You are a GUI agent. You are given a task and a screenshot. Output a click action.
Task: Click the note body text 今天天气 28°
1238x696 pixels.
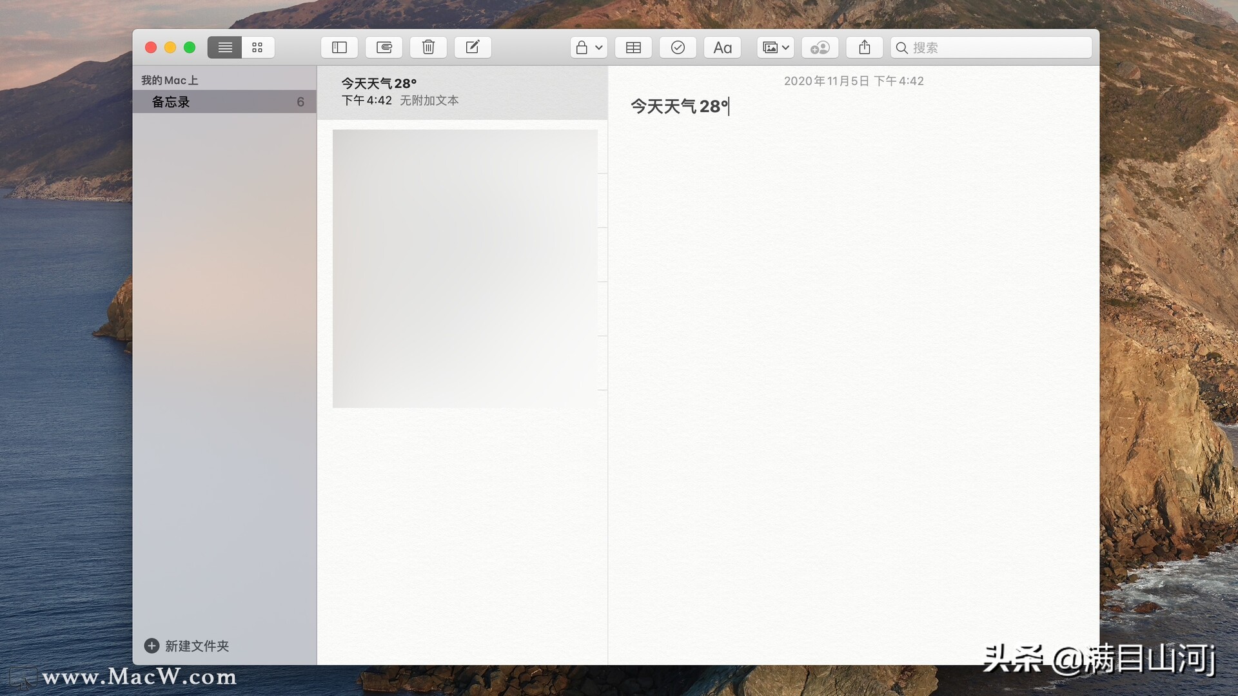679,106
